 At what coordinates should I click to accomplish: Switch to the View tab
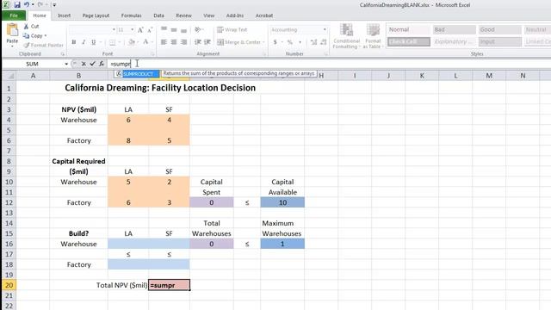pyautogui.click(x=208, y=15)
